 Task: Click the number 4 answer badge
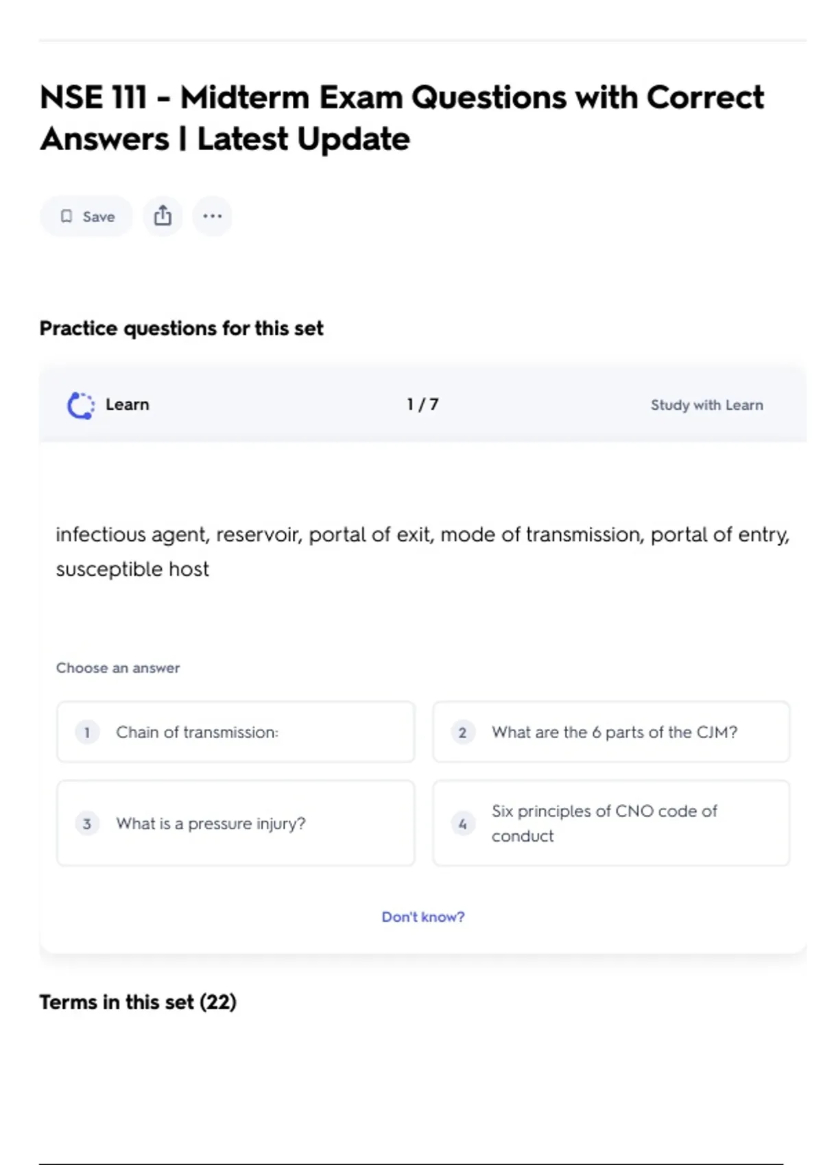(x=462, y=823)
